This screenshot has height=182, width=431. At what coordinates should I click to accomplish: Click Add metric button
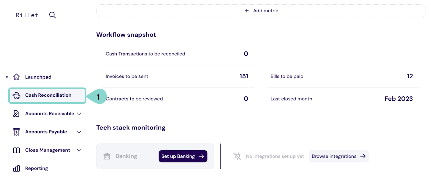click(x=261, y=11)
